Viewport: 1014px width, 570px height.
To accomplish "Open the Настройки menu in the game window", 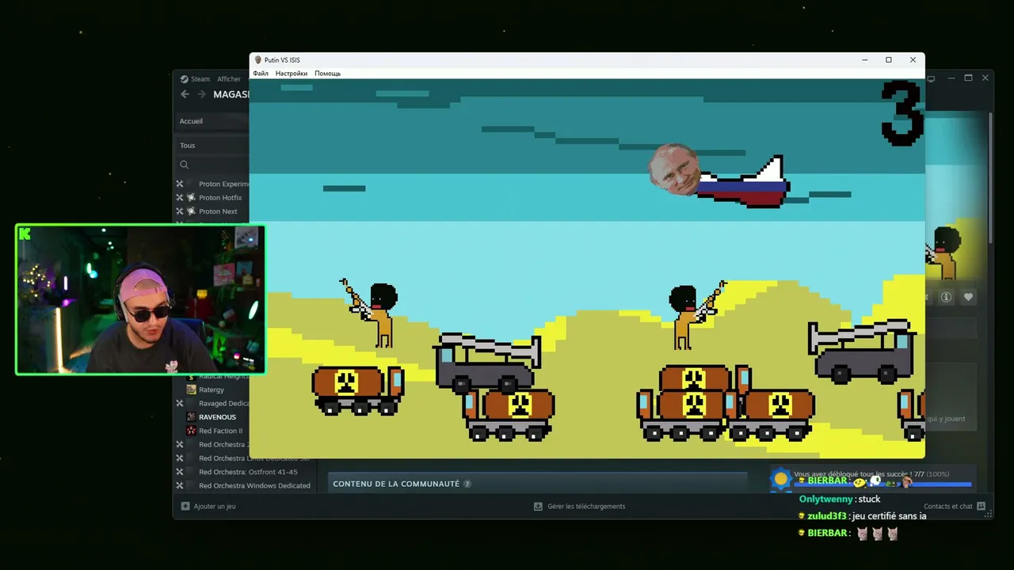I will (x=292, y=74).
